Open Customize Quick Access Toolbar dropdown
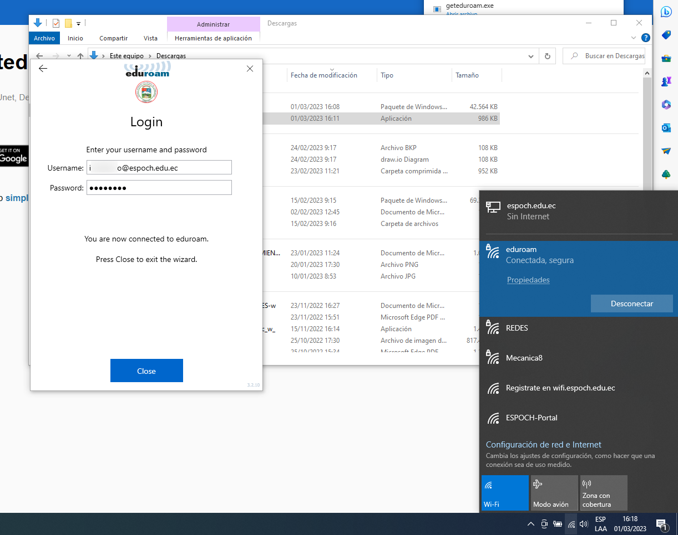678x535 pixels. tap(78, 23)
